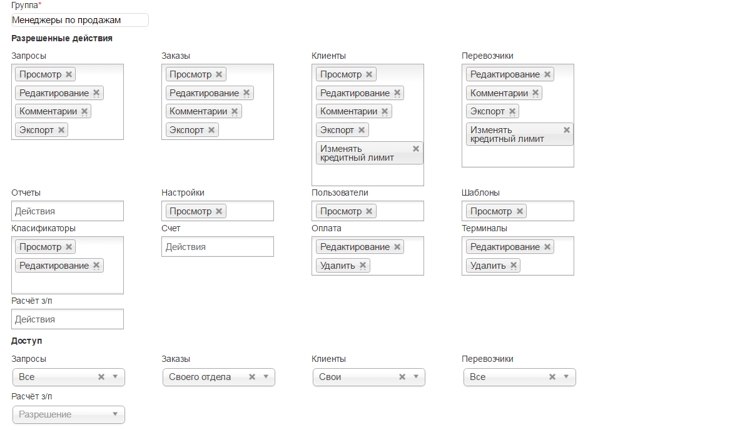Remove Просмотр tag in Пользователи box
The image size is (730, 430).
pyautogui.click(x=369, y=211)
